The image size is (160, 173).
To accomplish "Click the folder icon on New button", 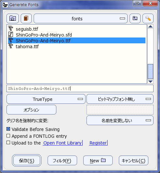I will pyautogui.click(x=103, y=160).
